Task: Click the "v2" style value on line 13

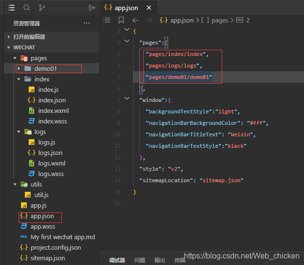Action: (174, 169)
